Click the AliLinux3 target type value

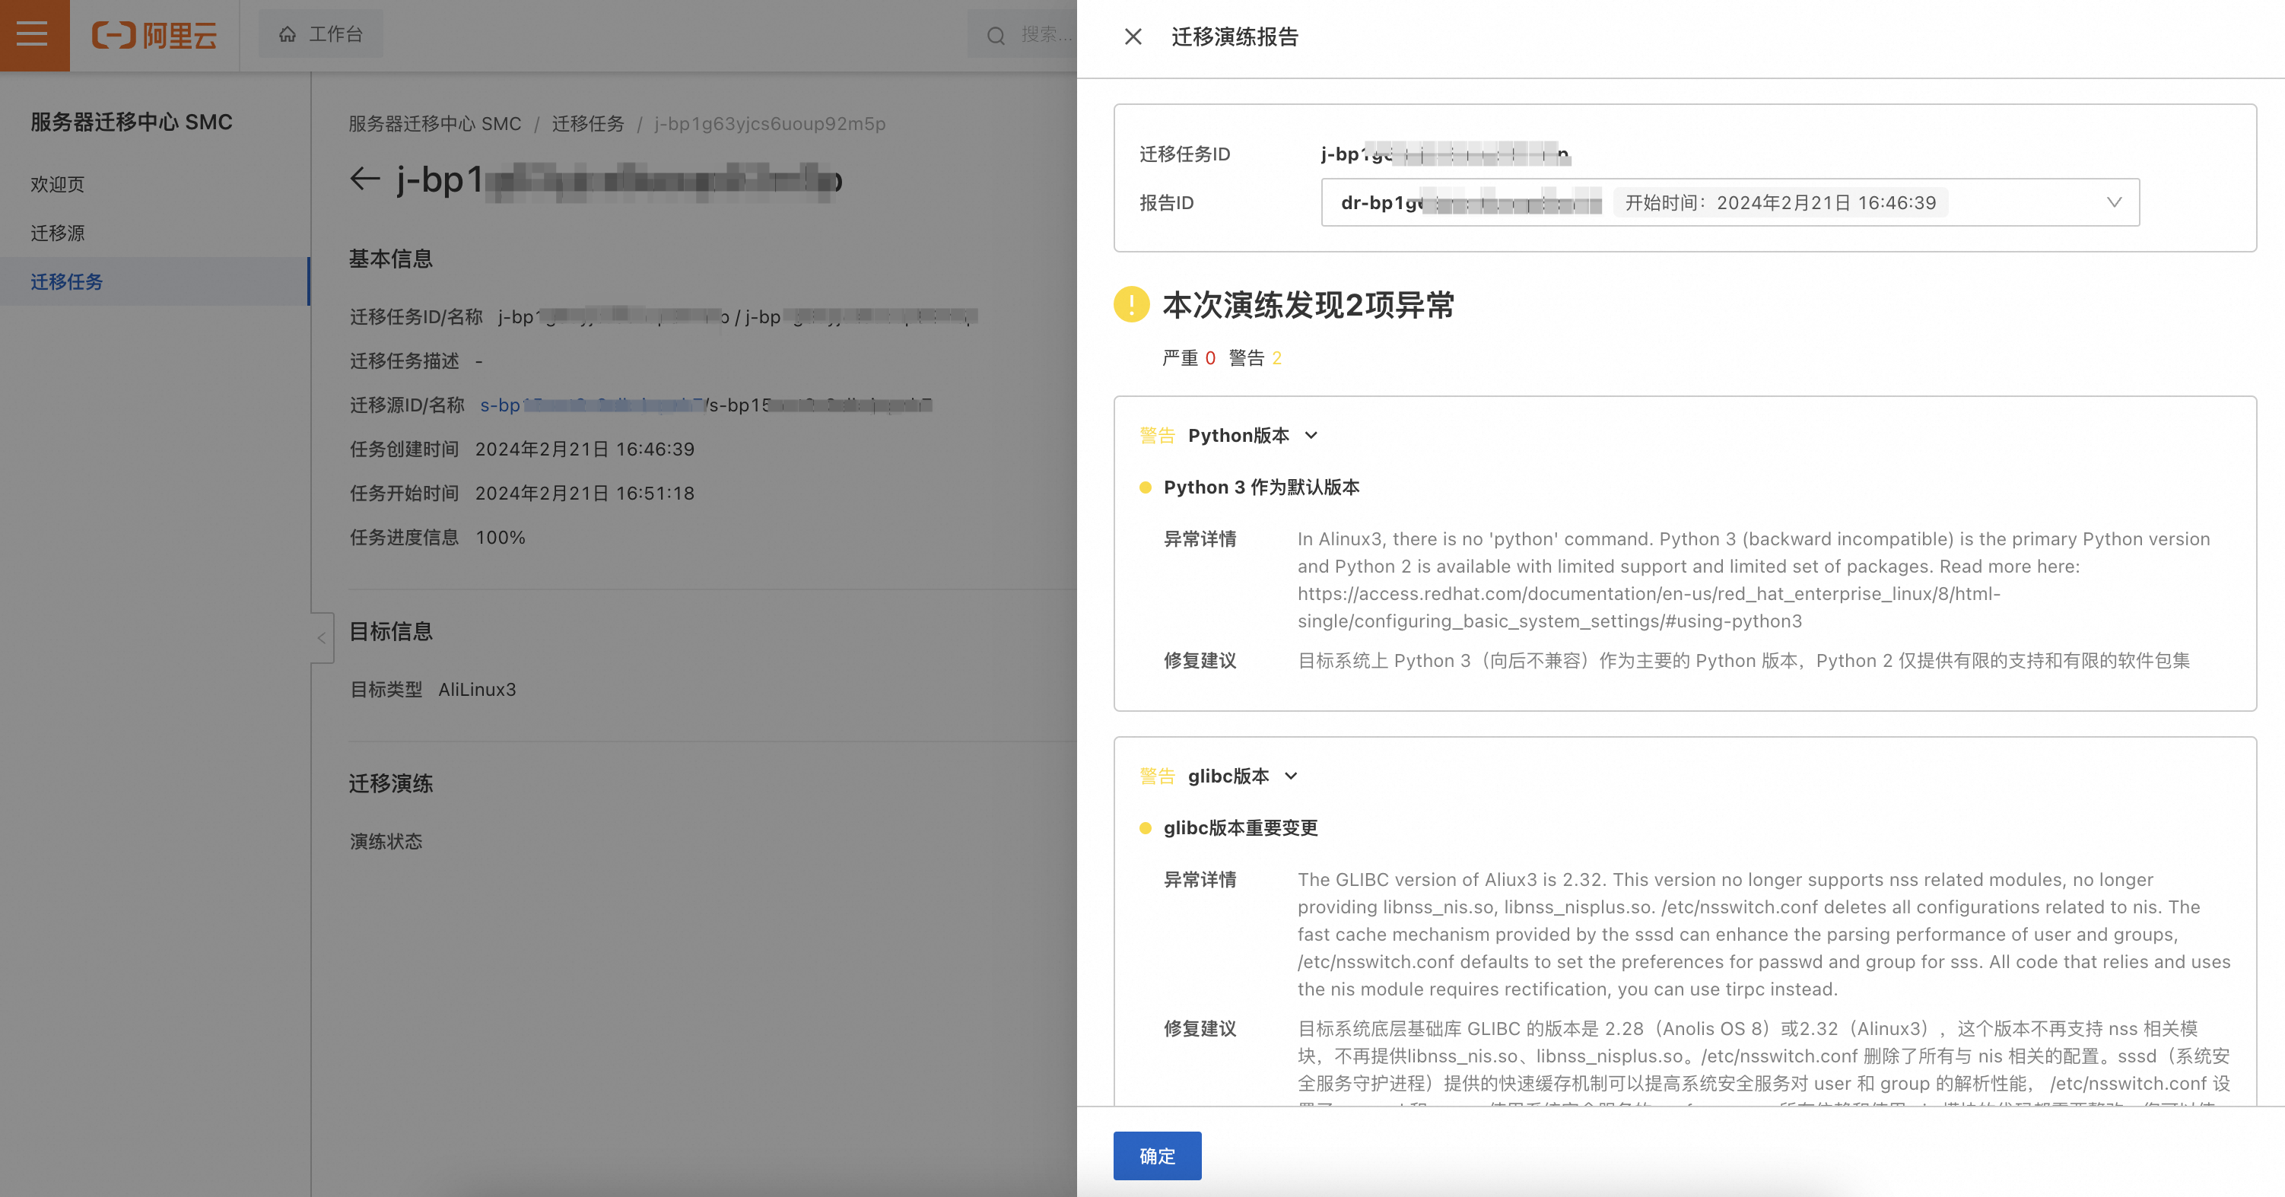477,690
